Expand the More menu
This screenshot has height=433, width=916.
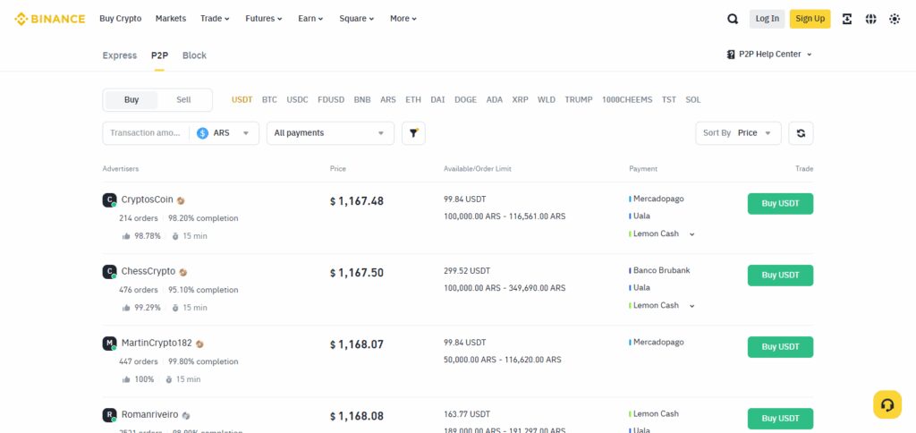pyautogui.click(x=403, y=19)
